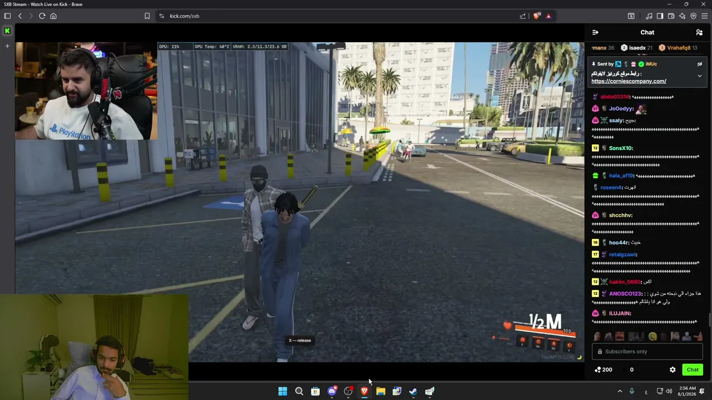
Task: Open chat user hala_af10's profile
Action: (x=621, y=176)
